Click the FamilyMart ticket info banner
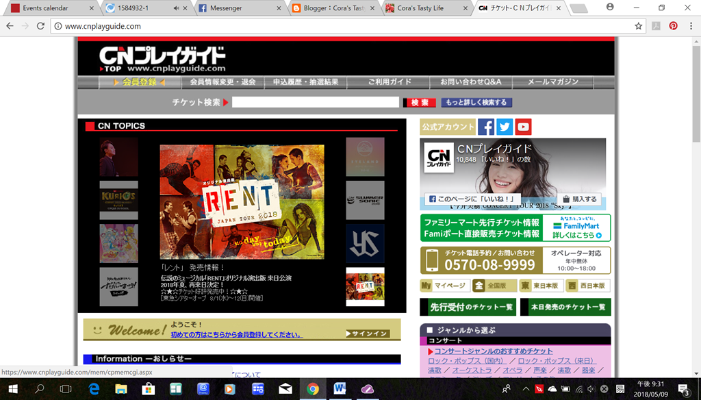This screenshot has height=400, width=701. point(515,228)
